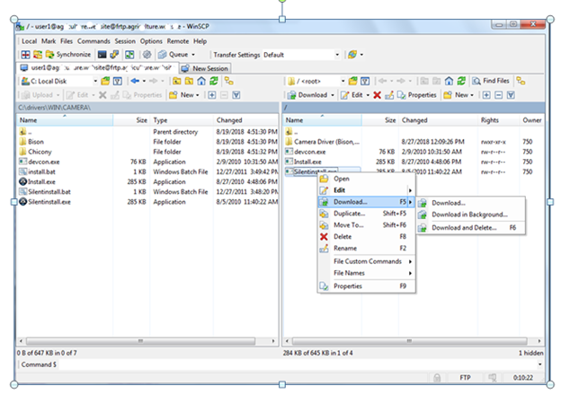This screenshot has height=403, width=561.
Task: Click remote Select Files plus icon
Action: click(486, 95)
